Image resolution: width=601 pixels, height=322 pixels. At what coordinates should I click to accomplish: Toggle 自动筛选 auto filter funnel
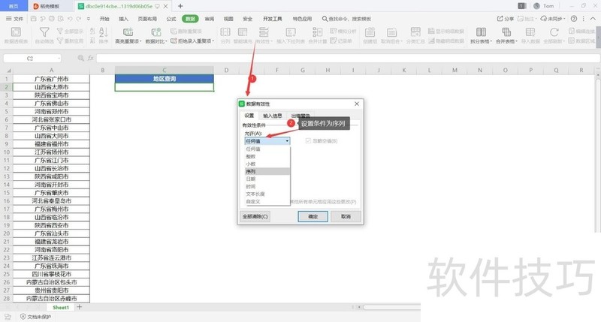(x=44, y=35)
